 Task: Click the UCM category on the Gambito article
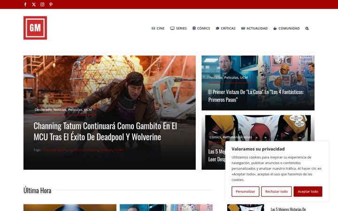coord(88,110)
